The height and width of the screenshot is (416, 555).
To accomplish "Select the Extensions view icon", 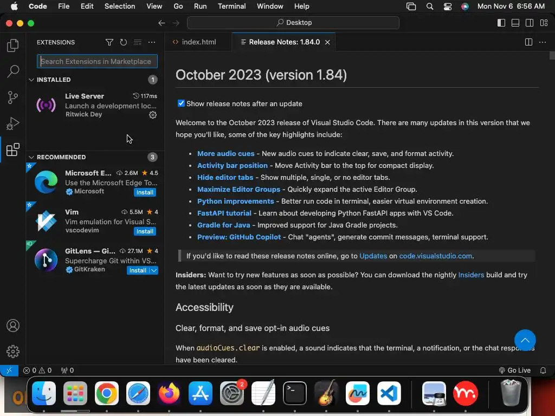I will 13,149.
